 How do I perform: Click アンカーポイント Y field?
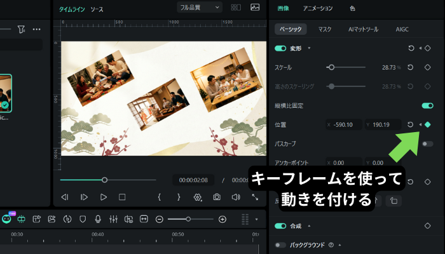(383, 163)
